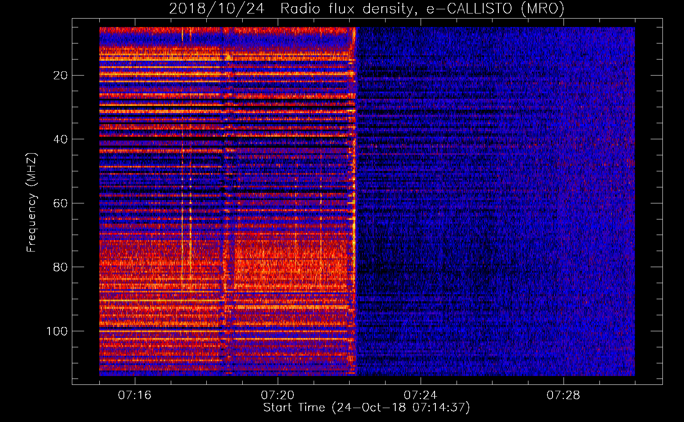Click the '07:20' time tick label
Image resolution: width=684 pixels, height=422 pixels.
278,395
